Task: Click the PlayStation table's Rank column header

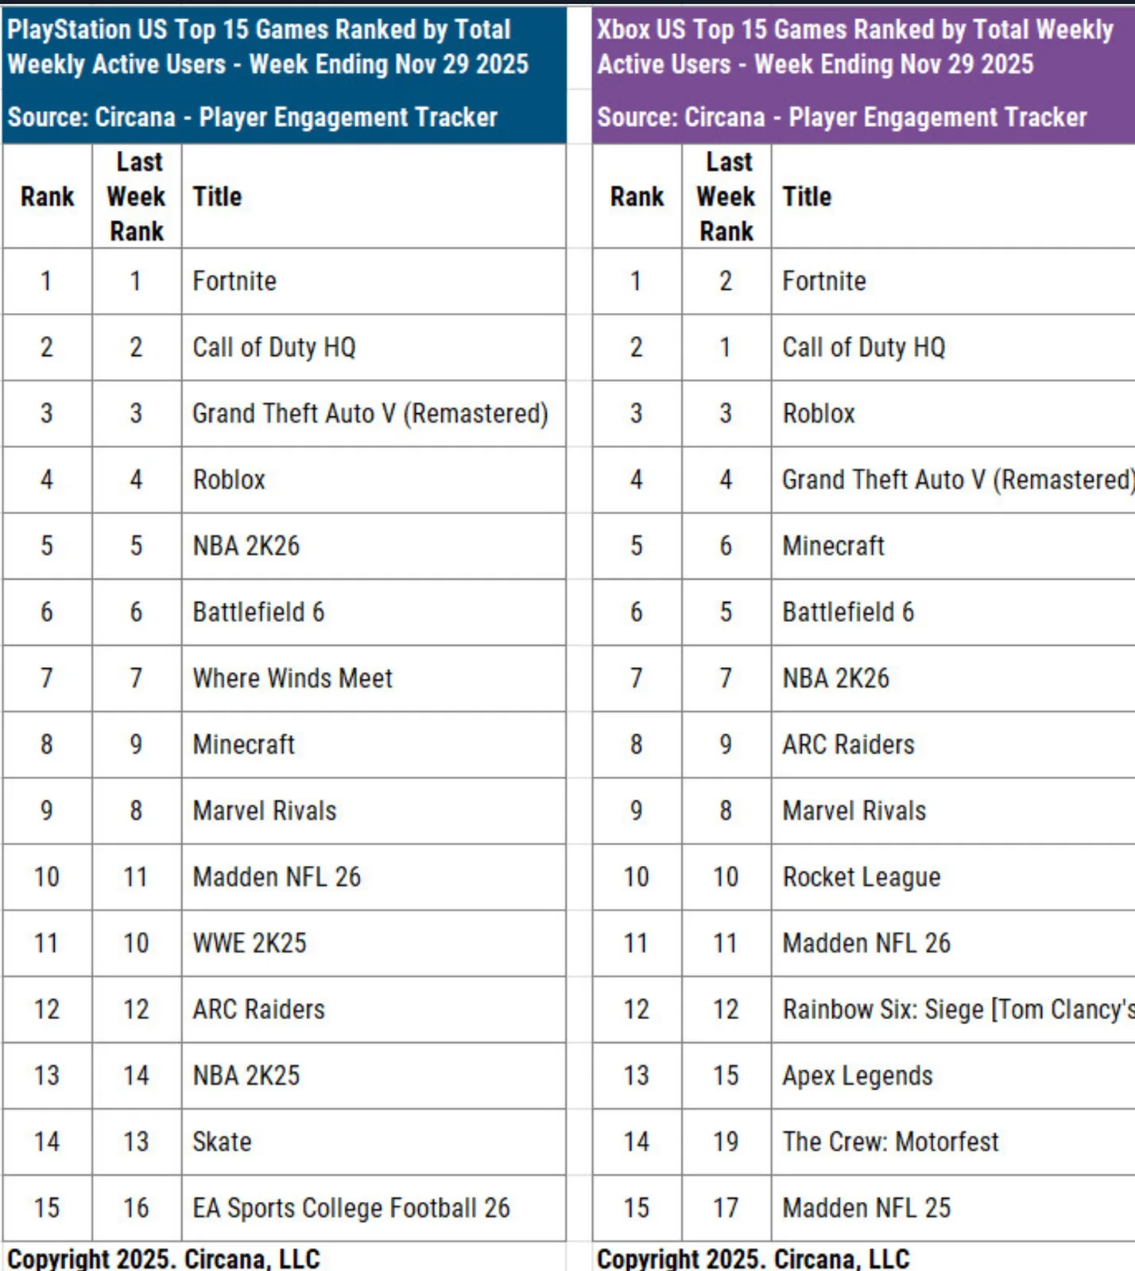Action: (47, 196)
